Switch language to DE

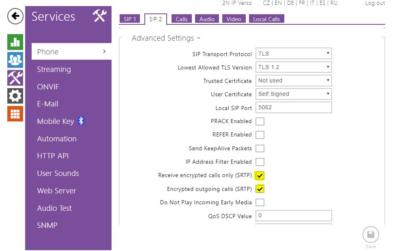(x=290, y=3)
